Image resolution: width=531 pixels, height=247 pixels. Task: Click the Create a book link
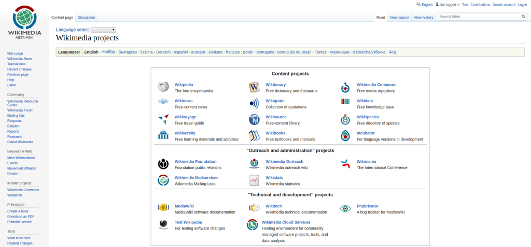pyautogui.click(x=18, y=211)
